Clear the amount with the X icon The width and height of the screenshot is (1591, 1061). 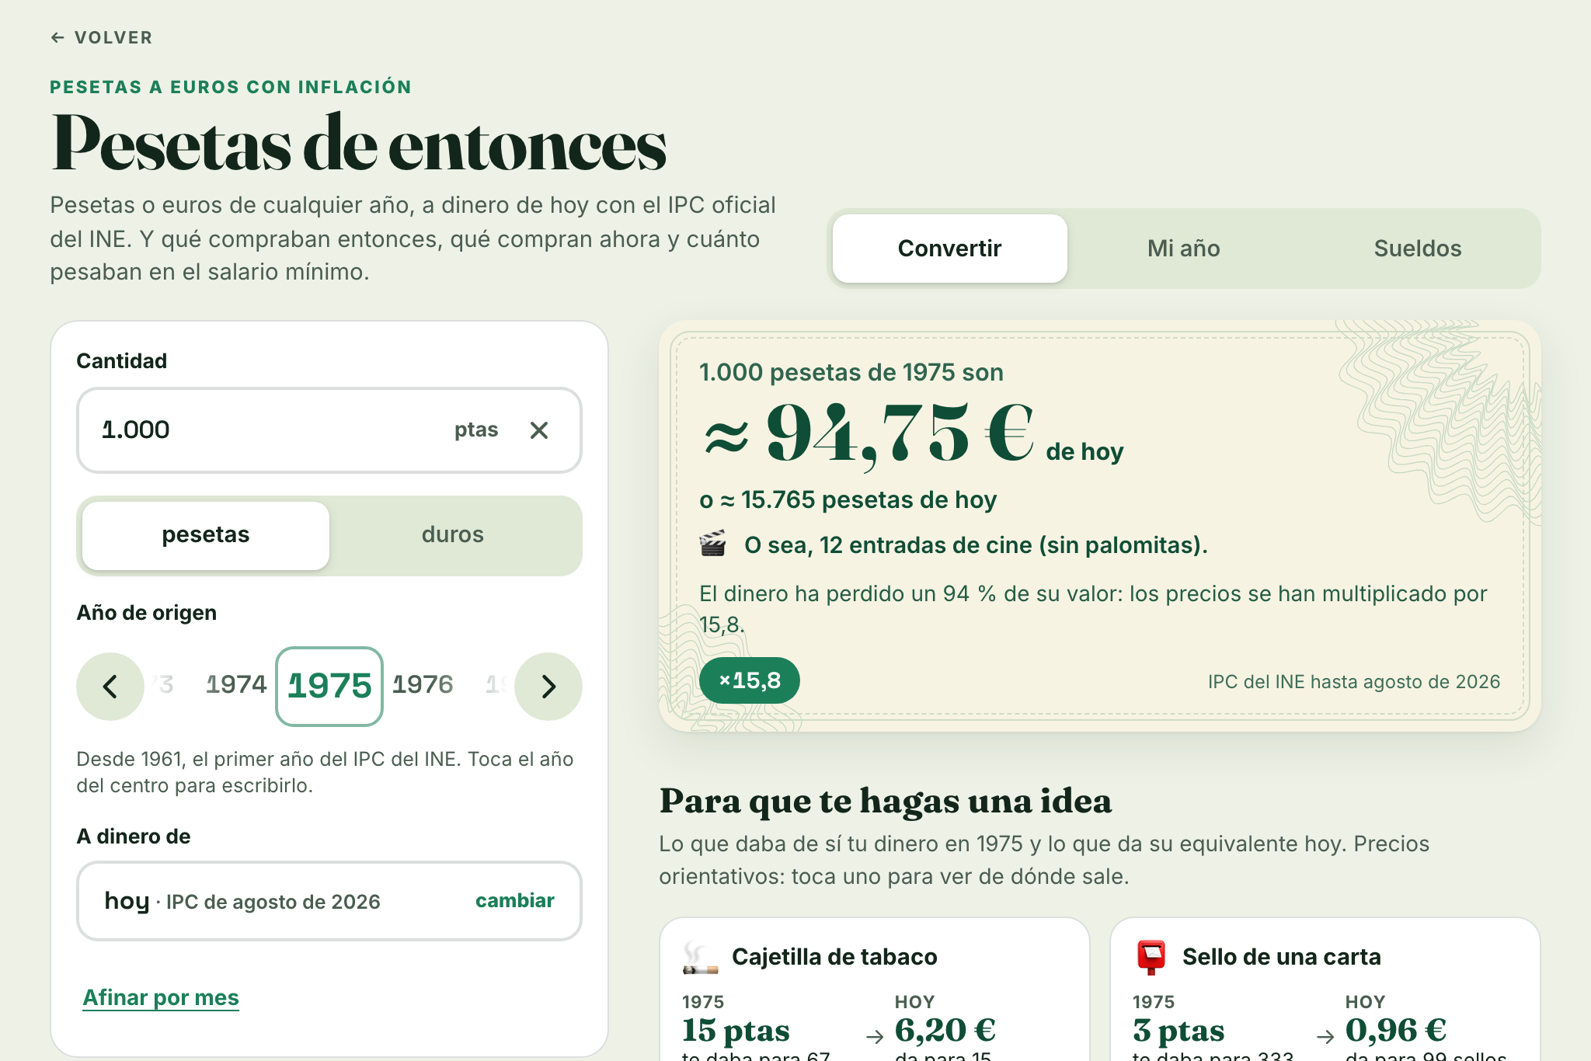click(x=539, y=430)
